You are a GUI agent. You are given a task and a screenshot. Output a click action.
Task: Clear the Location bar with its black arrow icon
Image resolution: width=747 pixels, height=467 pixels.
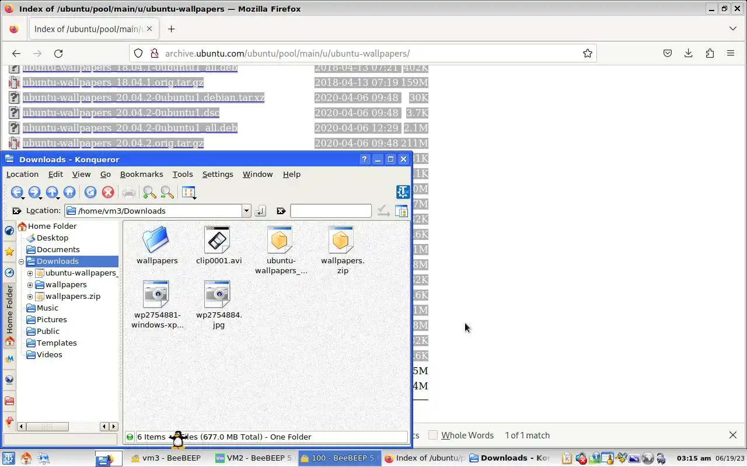coord(16,211)
